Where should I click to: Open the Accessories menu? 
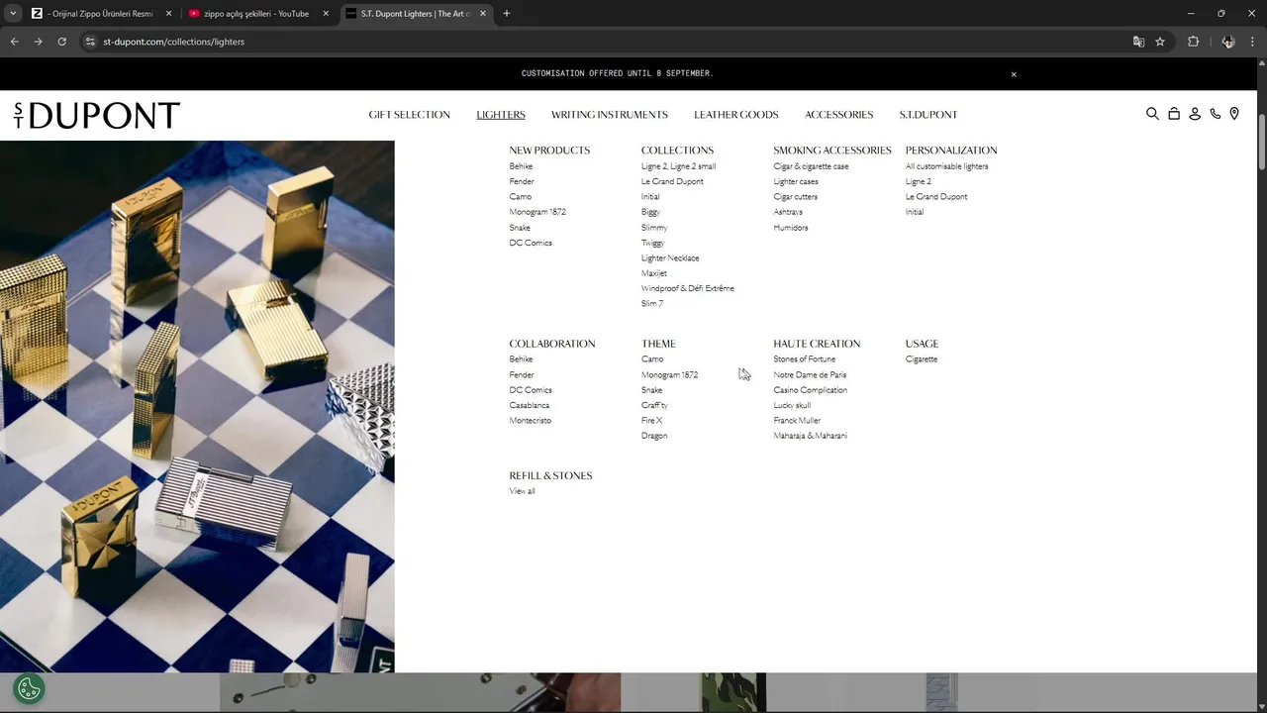[x=838, y=115]
